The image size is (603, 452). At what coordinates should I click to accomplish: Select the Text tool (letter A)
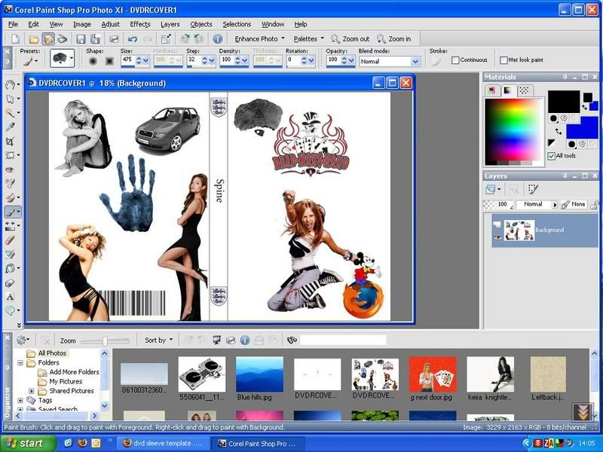(x=11, y=297)
